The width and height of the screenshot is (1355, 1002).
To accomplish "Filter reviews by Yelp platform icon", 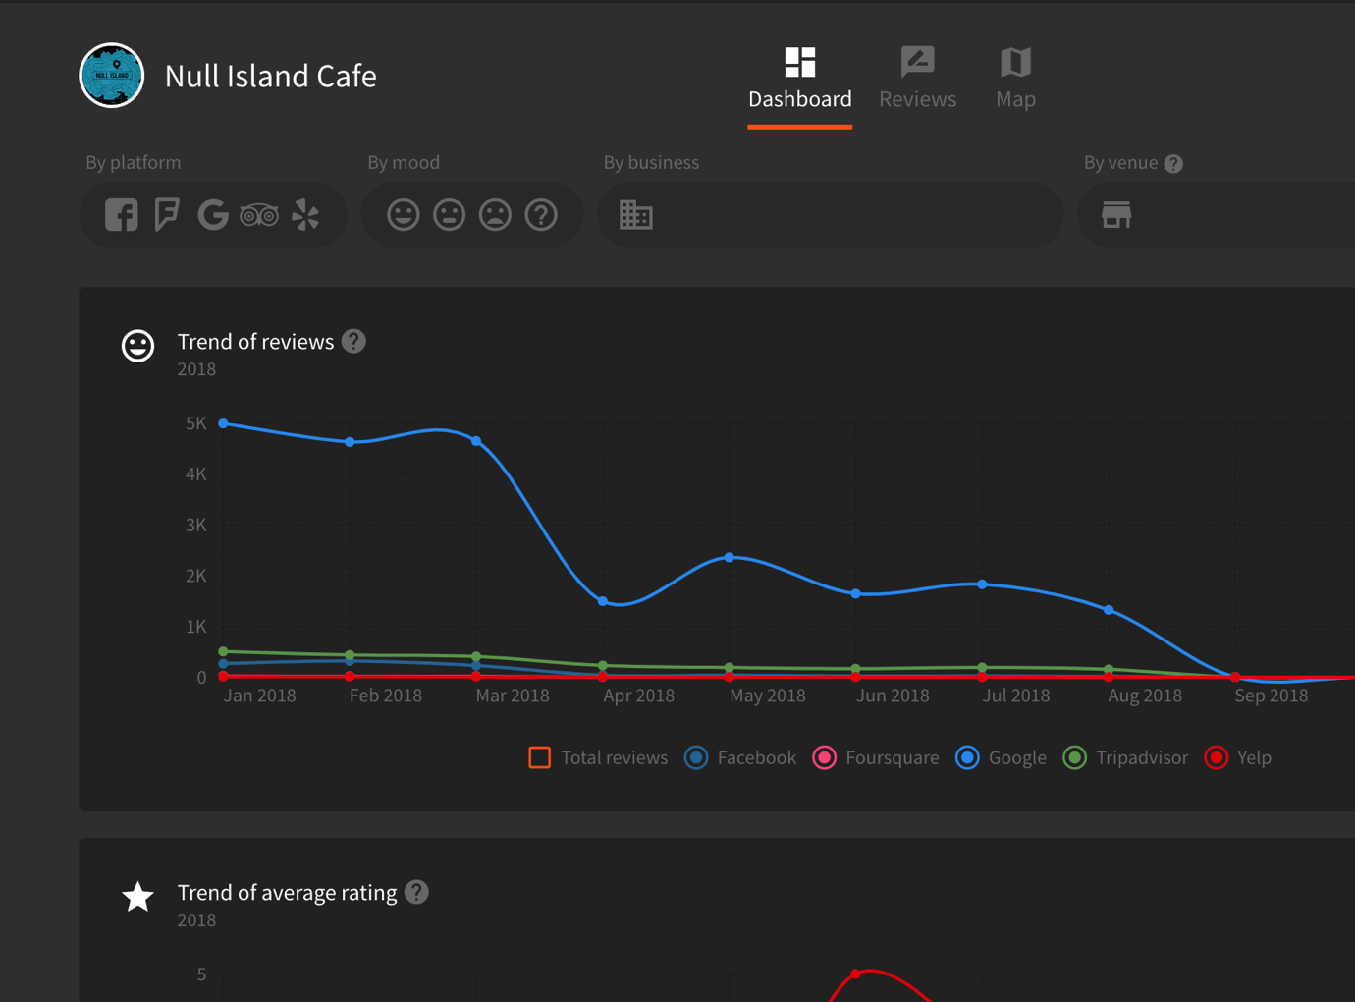I will click(x=305, y=215).
